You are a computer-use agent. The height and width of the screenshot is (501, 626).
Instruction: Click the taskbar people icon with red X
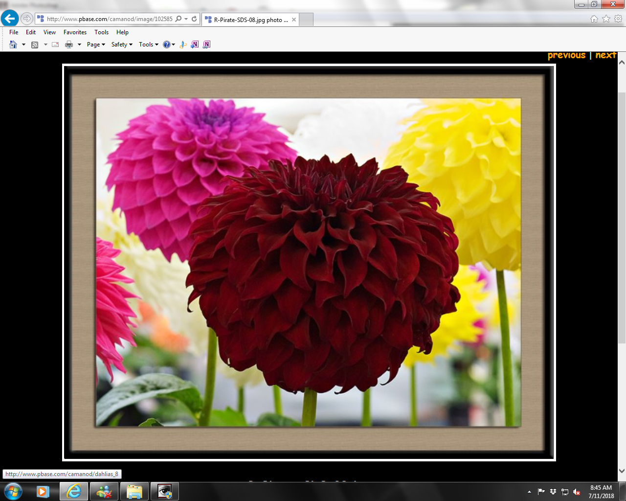point(104,491)
